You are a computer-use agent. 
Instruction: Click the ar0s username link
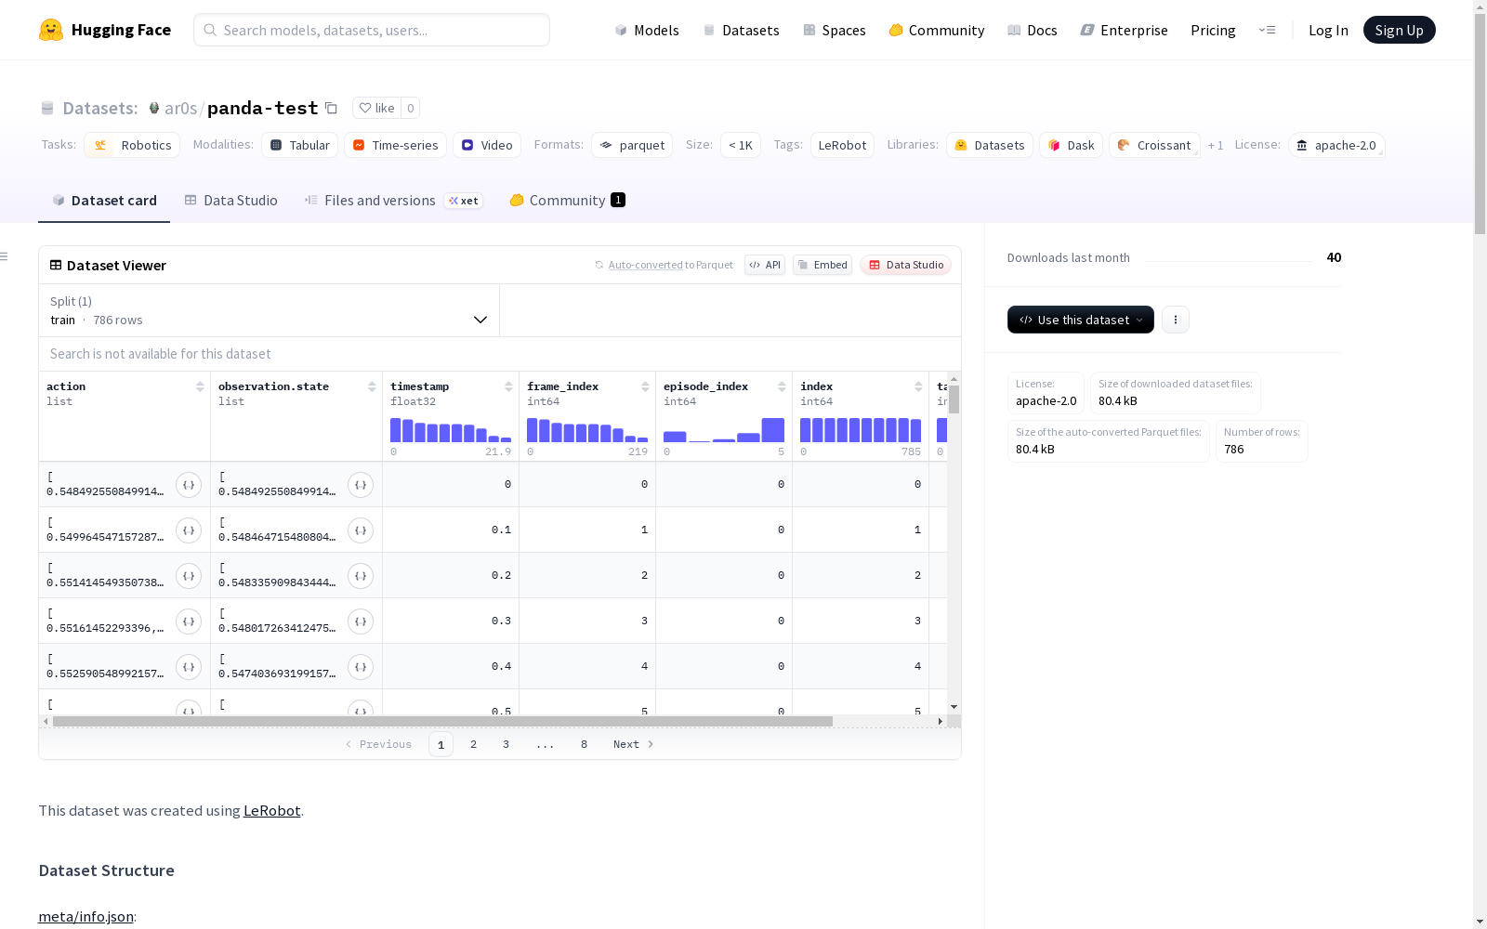(180, 108)
